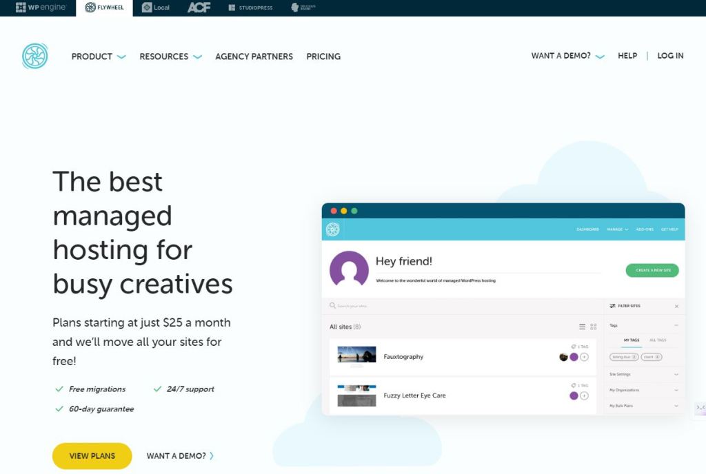
Task: Click the Hey friend! greeting
Action: tap(404, 261)
